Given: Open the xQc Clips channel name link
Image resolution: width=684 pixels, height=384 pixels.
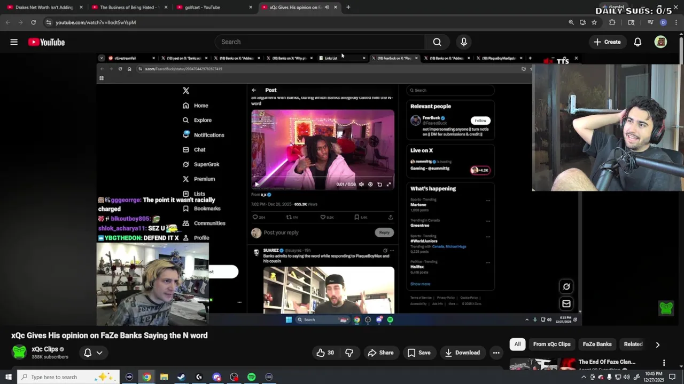Looking at the screenshot, I should point(45,349).
